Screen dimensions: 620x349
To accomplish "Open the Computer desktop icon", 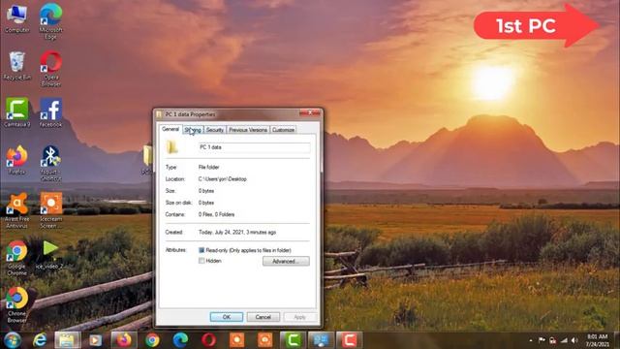I will click(17, 19).
